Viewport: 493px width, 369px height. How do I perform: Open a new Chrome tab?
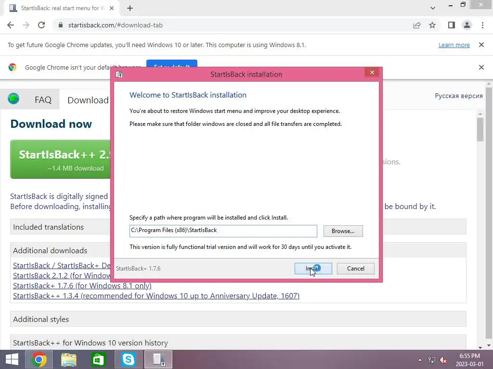(130, 9)
